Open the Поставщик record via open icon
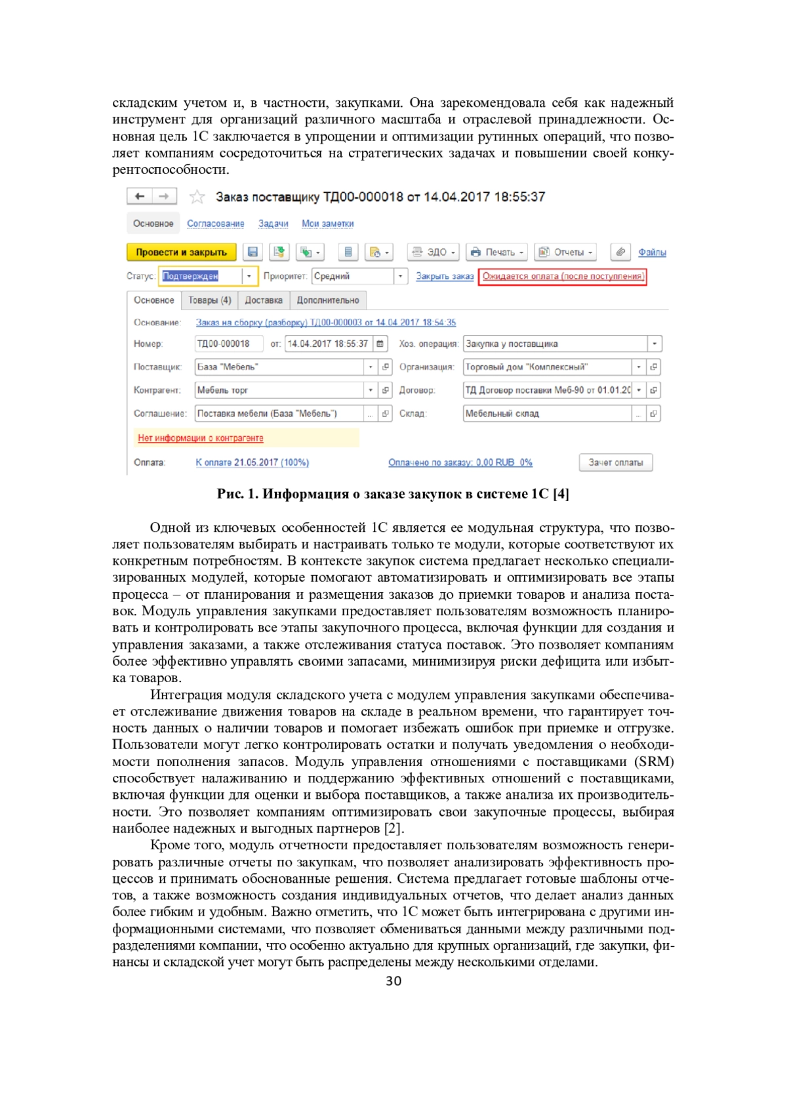The width and height of the screenshot is (787, 1113). 386,367
